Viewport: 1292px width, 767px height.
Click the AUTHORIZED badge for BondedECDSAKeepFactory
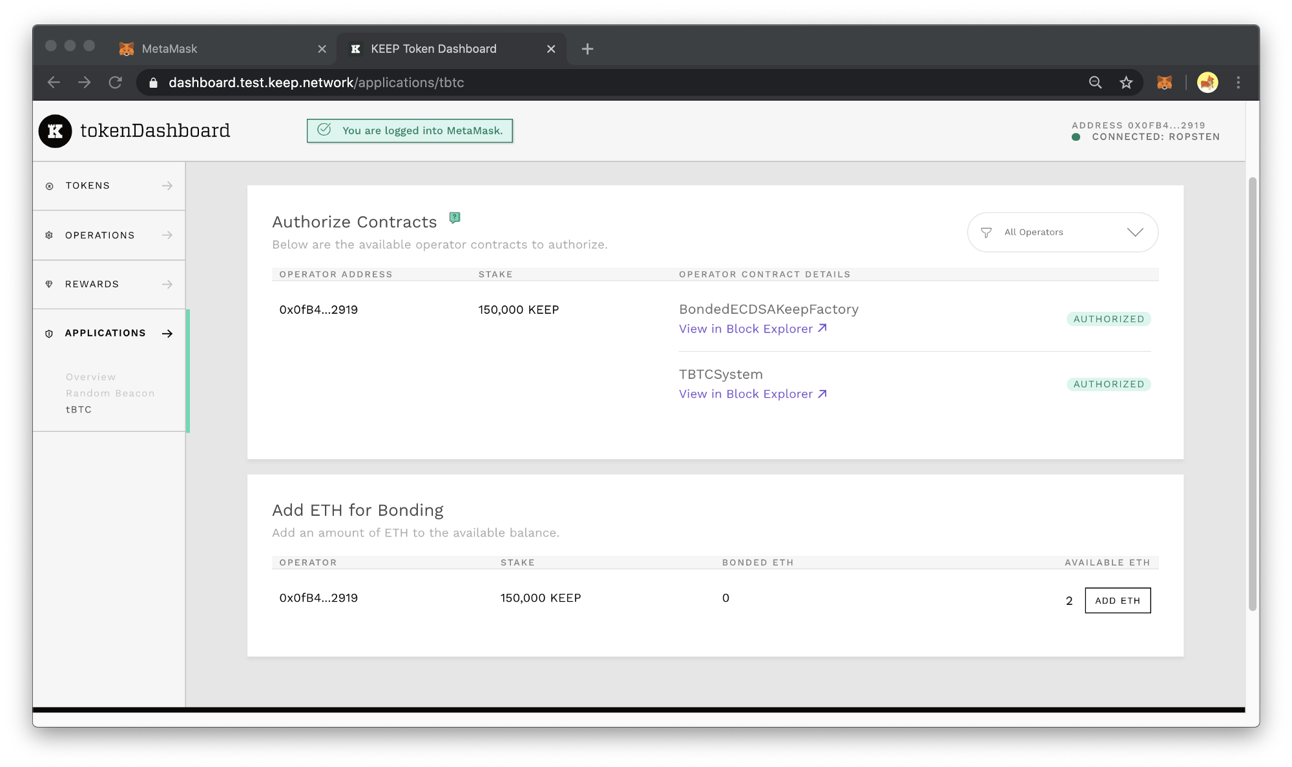[x=1109, y=319]
